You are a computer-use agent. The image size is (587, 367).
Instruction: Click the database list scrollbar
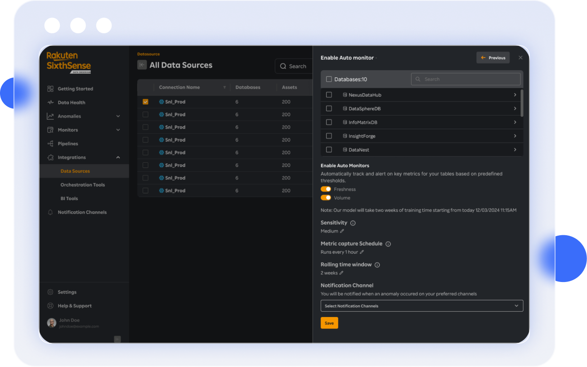pyautogui.click(x=522, y=103)
